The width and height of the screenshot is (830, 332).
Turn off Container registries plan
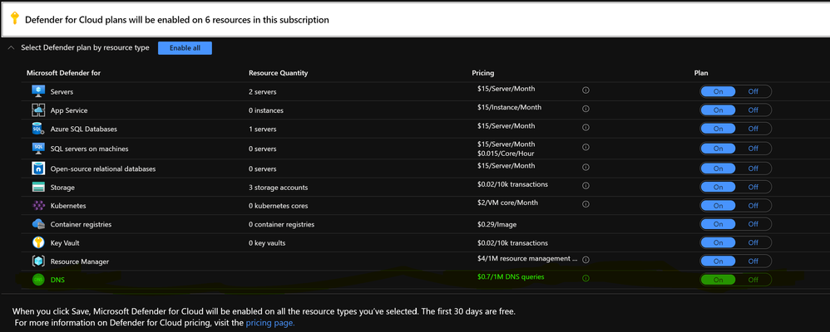click(x=753, y=224)
